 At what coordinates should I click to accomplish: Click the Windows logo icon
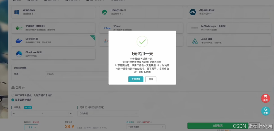point(17,12)
